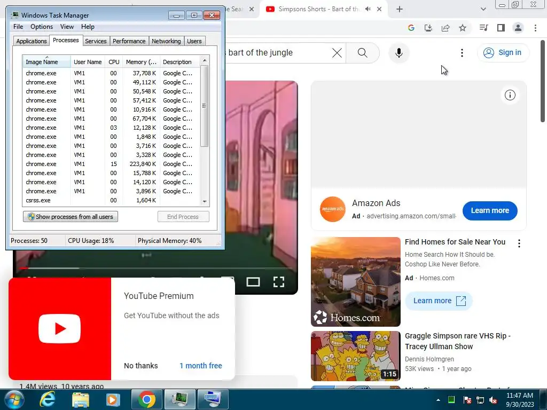Switch to the Services tab
This screenshot has width=547, height=410.
pyautogui.click(x=96, y=41)
